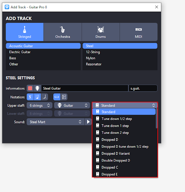Select the Other instrument type
The height and width of the screenshot is (192, 185).
pyautogui.click(x=43, y=64)
